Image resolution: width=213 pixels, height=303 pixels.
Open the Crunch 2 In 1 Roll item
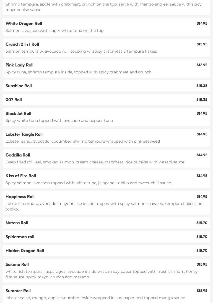[x=22, y=44]
